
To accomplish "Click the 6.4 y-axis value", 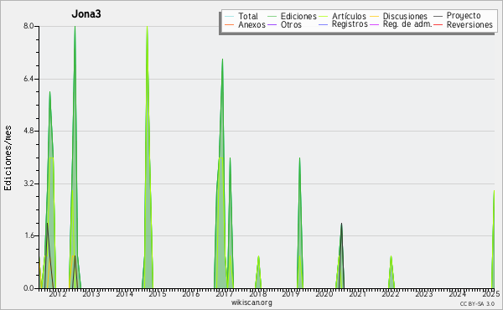I will tap(29, 79).
